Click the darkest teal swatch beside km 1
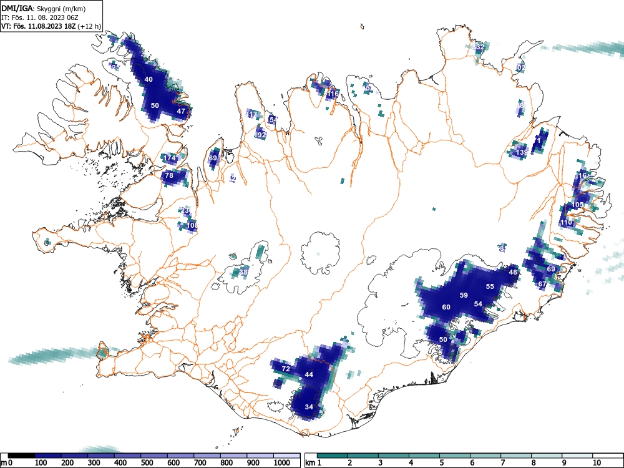The image size is (624, 468). tap(333, 456)
